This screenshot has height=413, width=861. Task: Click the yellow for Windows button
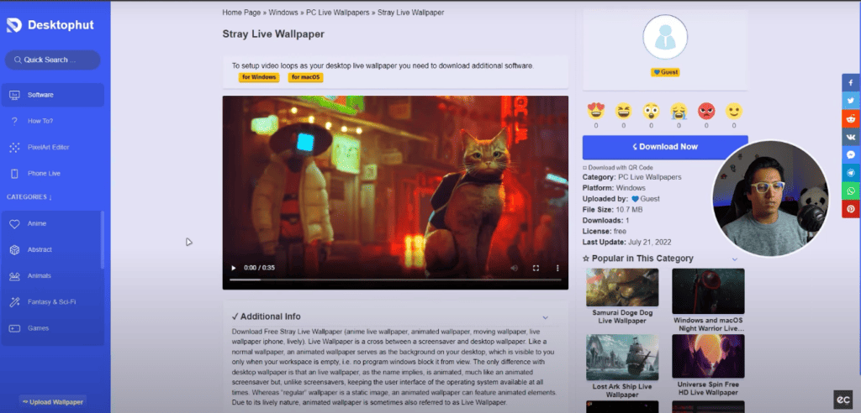point(259,77)
